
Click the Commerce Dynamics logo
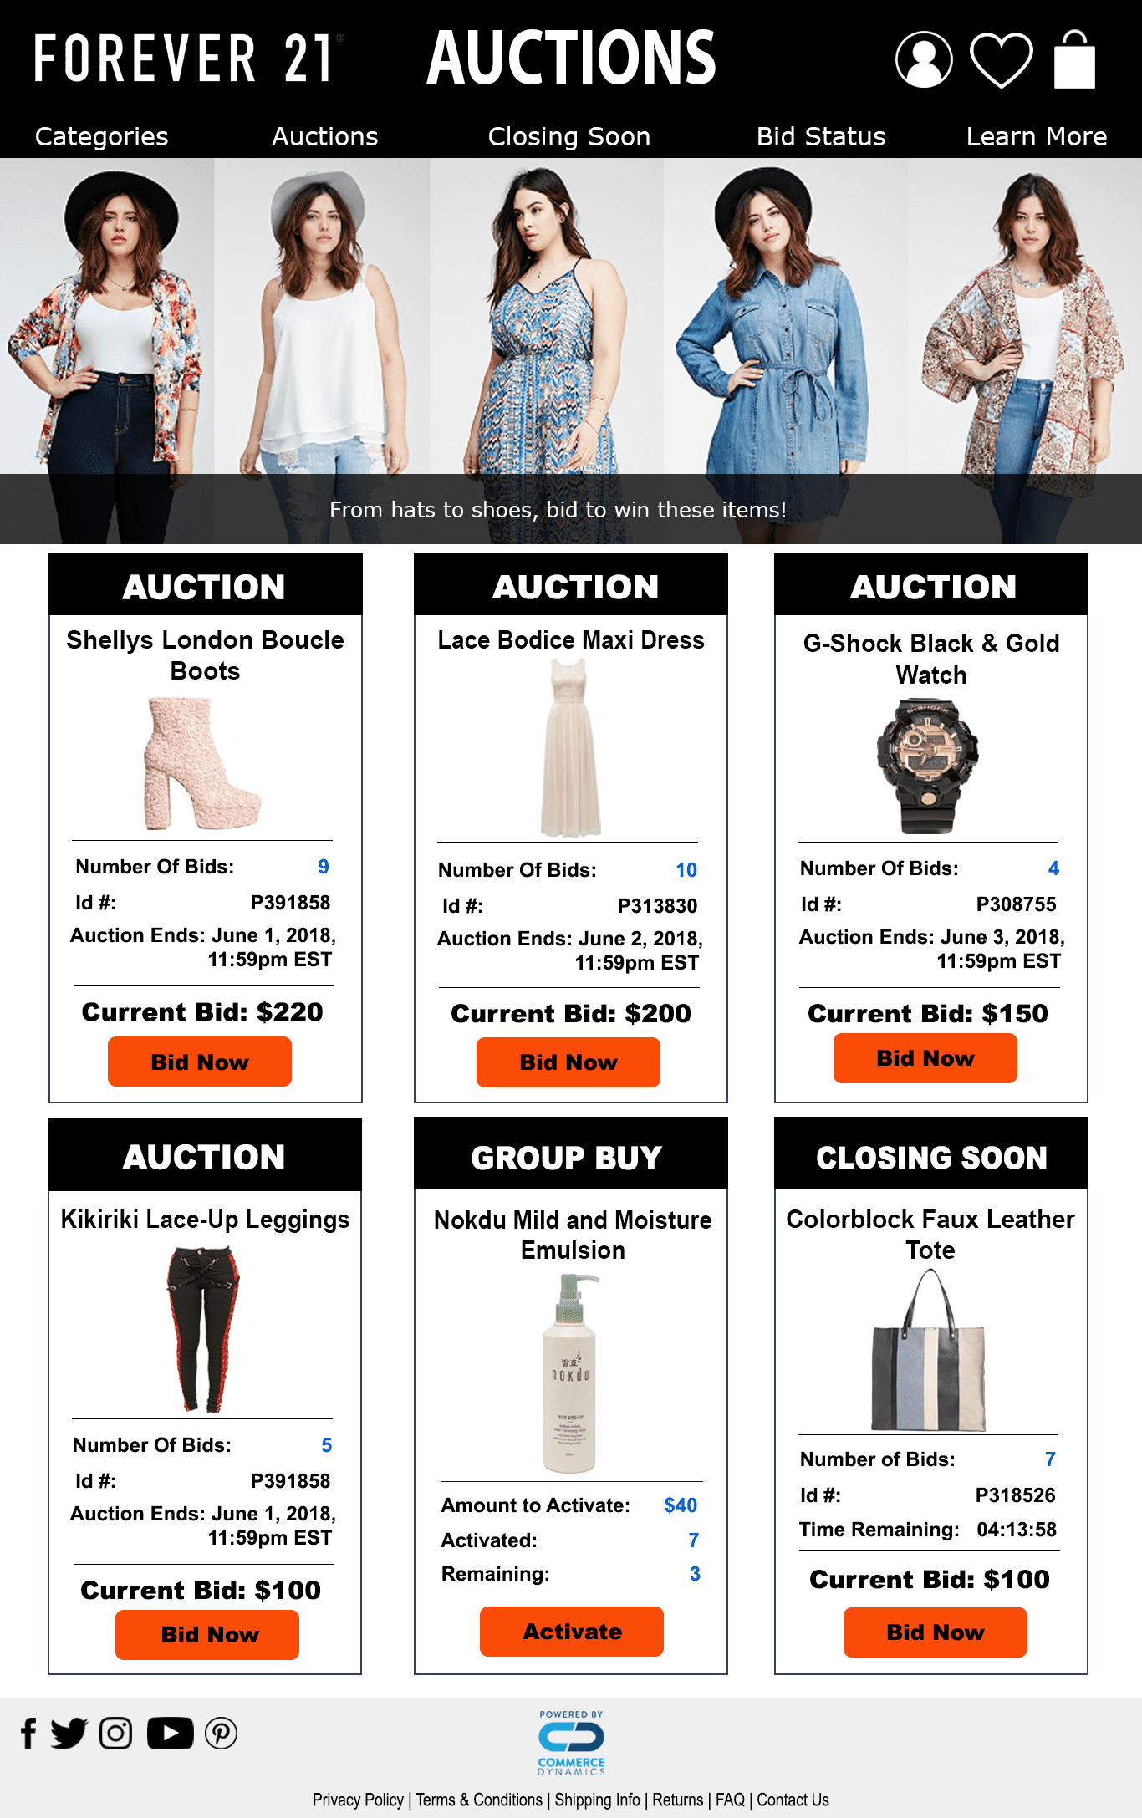[571, 1743]
